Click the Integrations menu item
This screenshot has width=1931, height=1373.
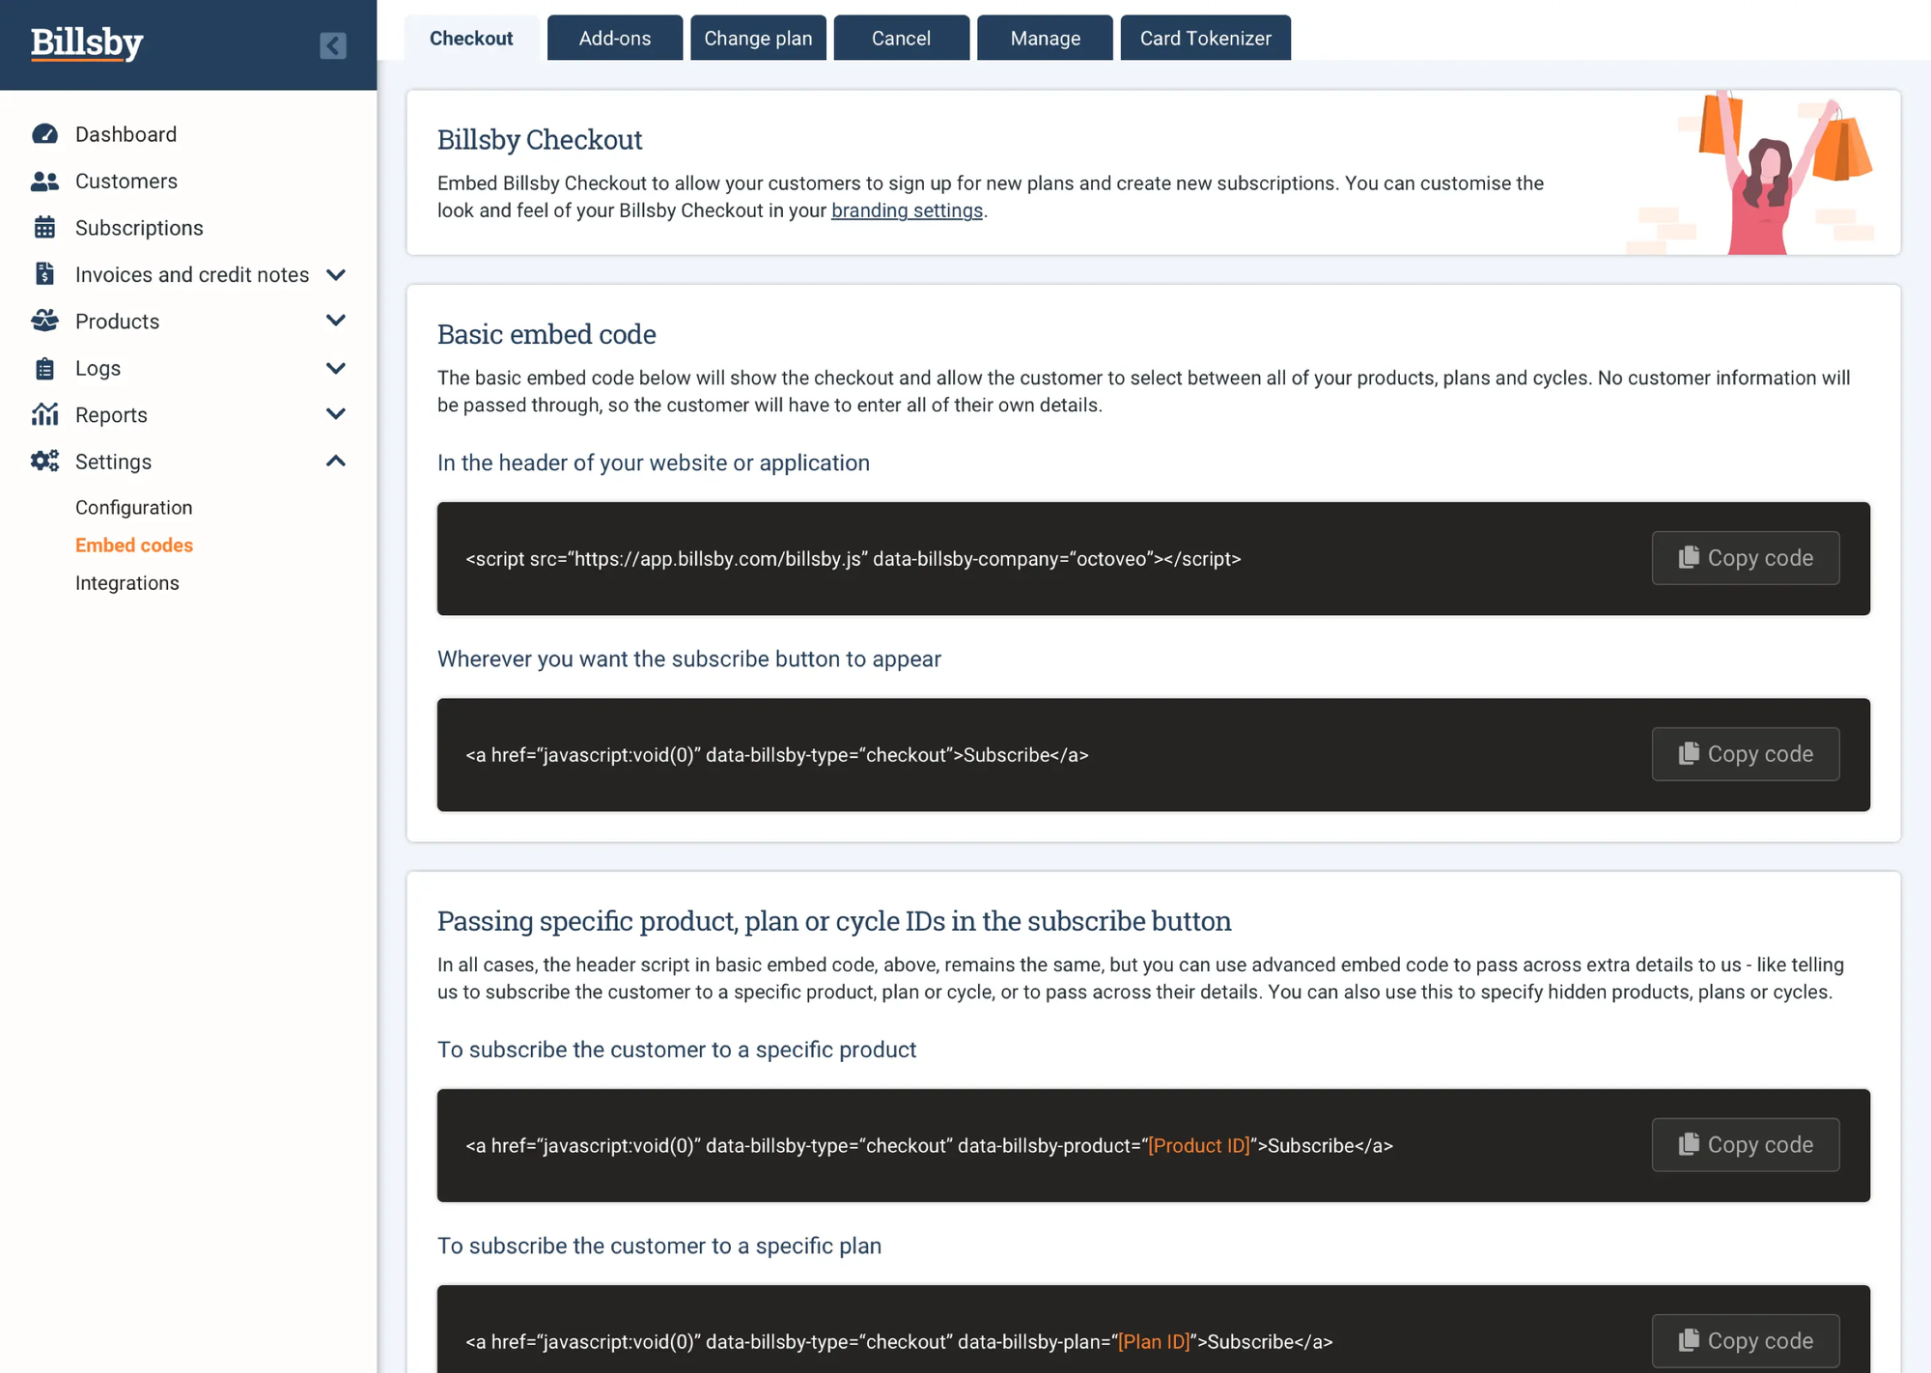(x=127, y=581)
